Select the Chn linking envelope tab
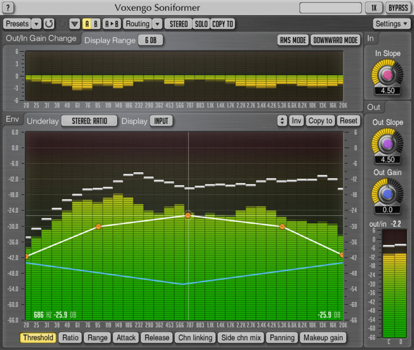The image size is (414, 350). 195,338
